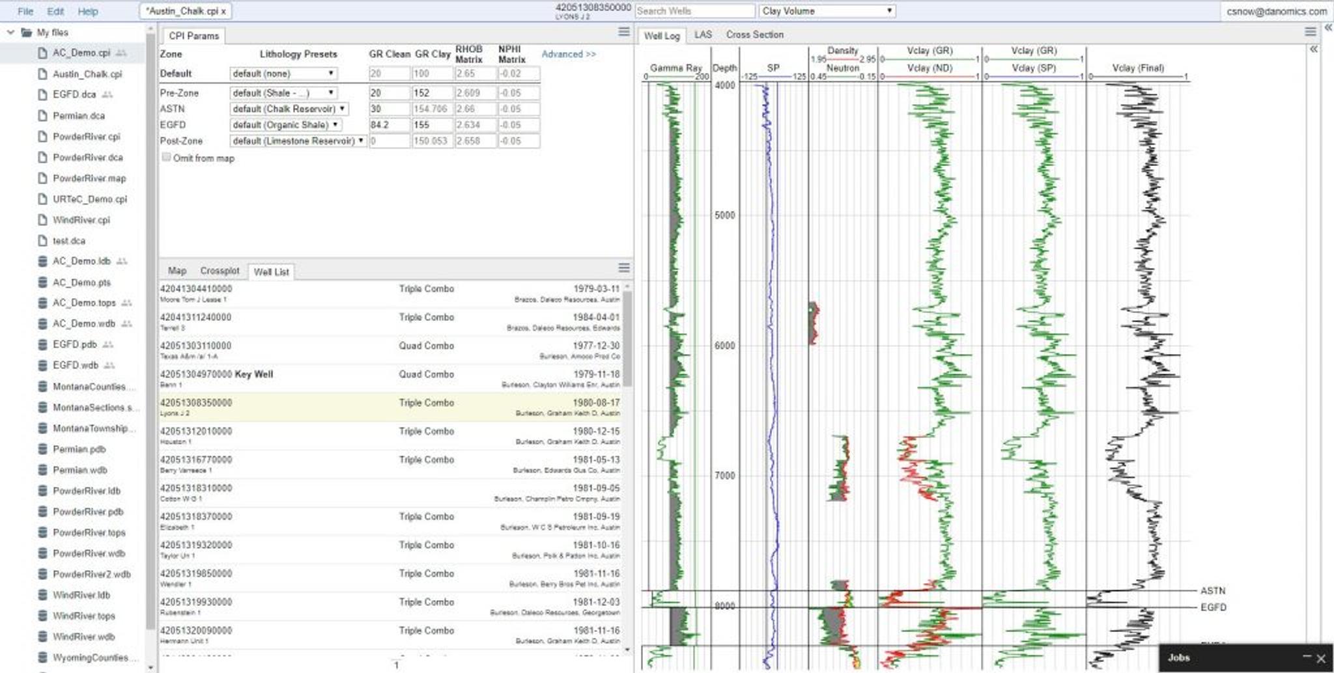The image size is (1334, 673).
Task: Click the database icon for EGFD.pdb
Action: tap(43, 344)
